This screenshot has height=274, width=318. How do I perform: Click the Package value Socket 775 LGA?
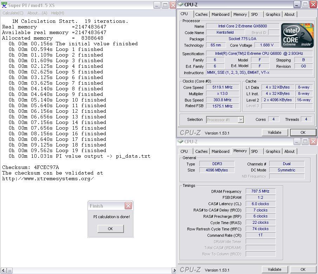click(243, 39)
